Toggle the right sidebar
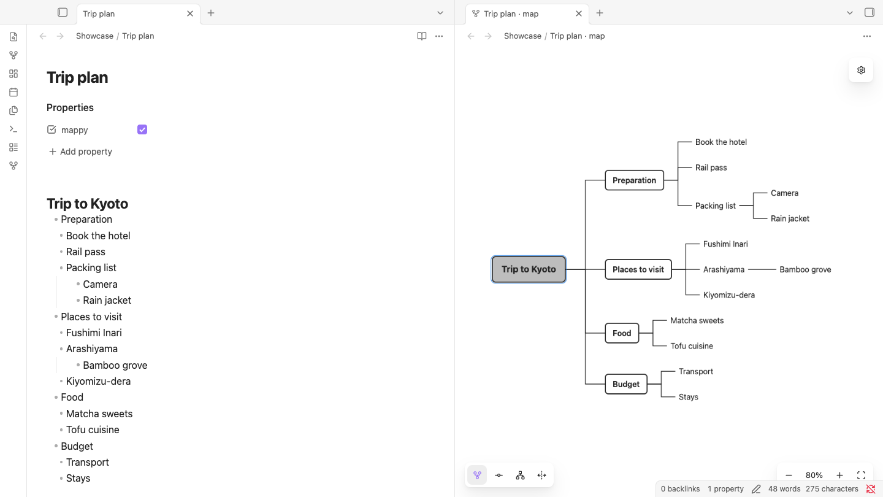 pos(870,12)
